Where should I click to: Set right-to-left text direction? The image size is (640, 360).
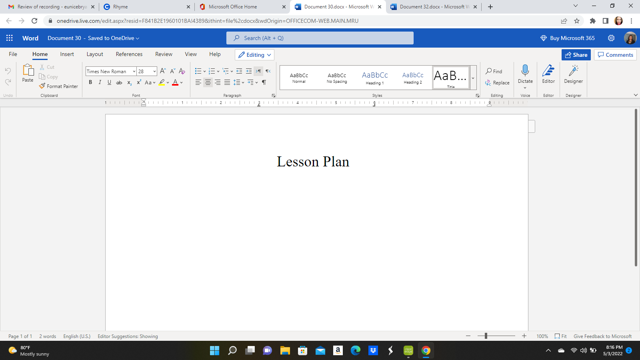click(268, 71)
